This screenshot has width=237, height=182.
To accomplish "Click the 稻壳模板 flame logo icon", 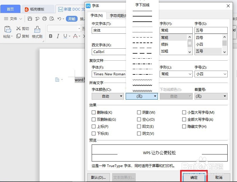I will [27, 9].
